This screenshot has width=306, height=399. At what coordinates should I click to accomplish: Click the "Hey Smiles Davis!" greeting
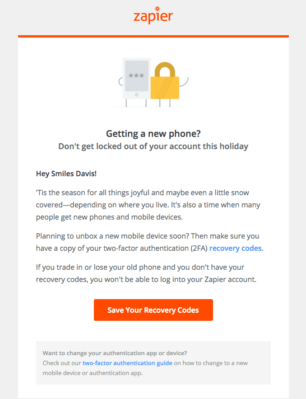click(66, 174)
